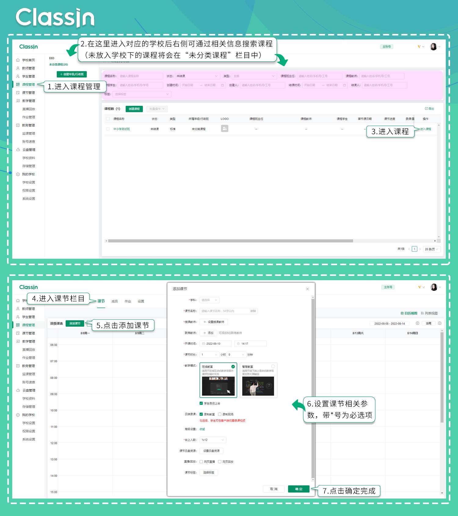458x516 pixels.
Task: Click 教务管理 icon in upper screenshot sidebar
Action: pyautogui.click(x=18, y=125)
